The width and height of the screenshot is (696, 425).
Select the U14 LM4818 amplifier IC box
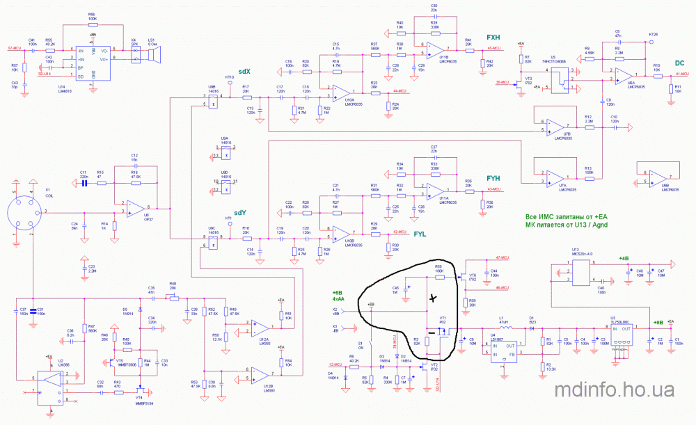(93, 63)
